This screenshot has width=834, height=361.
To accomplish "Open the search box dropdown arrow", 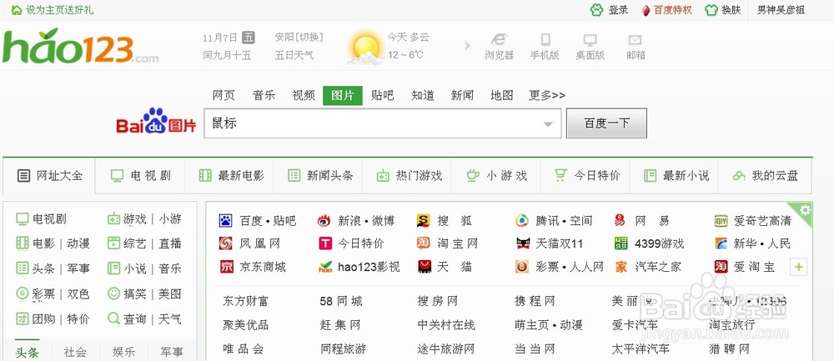I will 548,124.
